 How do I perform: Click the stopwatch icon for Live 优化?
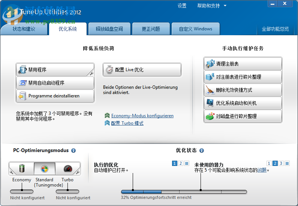click(x=109, y=70)
